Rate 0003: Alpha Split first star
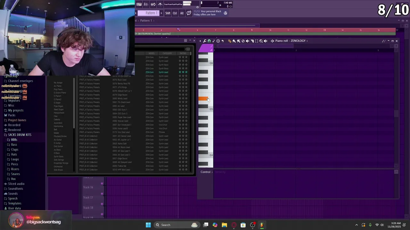Viewport: 410px width, 230px height. tap(180, 143)
